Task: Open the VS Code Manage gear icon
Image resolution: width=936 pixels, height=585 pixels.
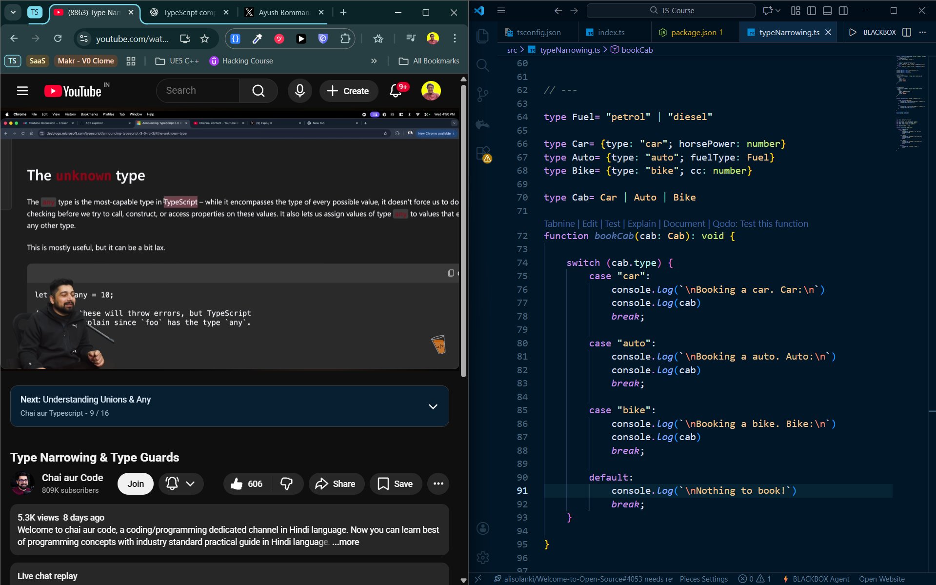Action: [x=482, y=557]
